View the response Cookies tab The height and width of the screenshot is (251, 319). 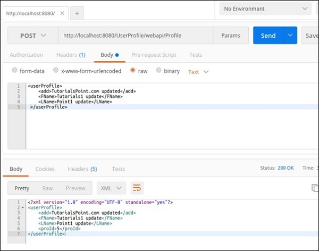coord(45,169)
